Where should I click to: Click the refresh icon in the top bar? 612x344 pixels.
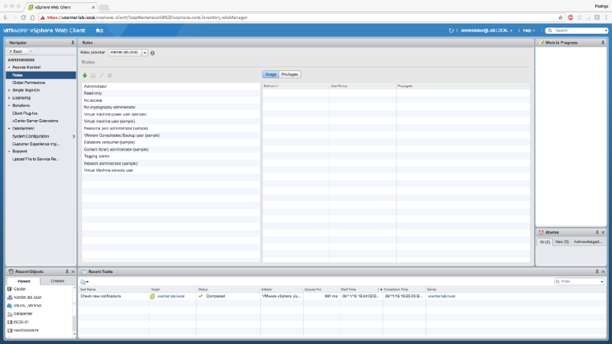(451, 30)
